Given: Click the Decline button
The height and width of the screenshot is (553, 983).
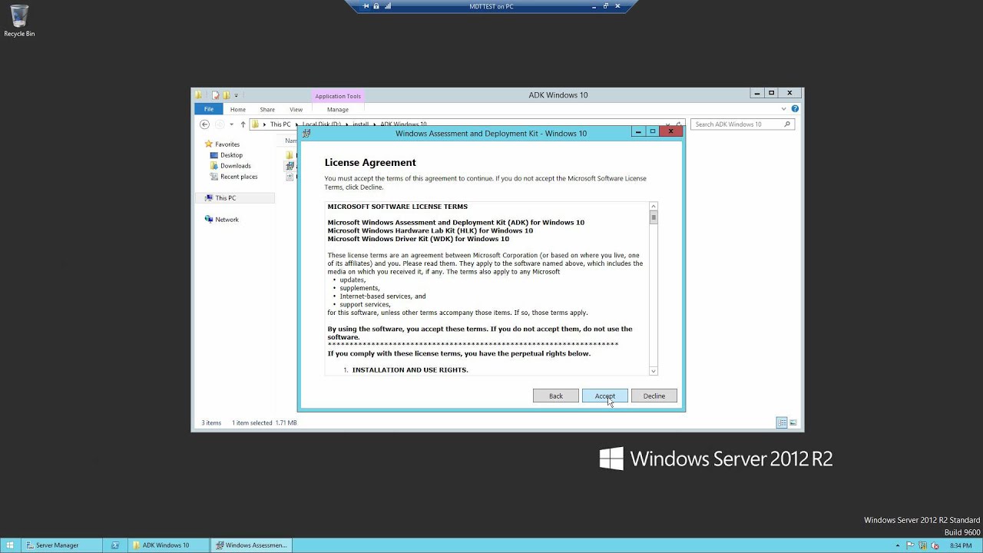Looking at the screenshot, I should (654, 396).
